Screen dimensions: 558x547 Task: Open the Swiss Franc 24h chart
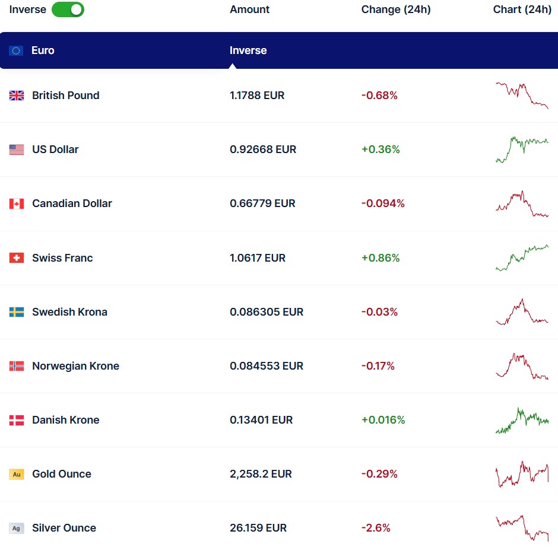click(522, 257)
